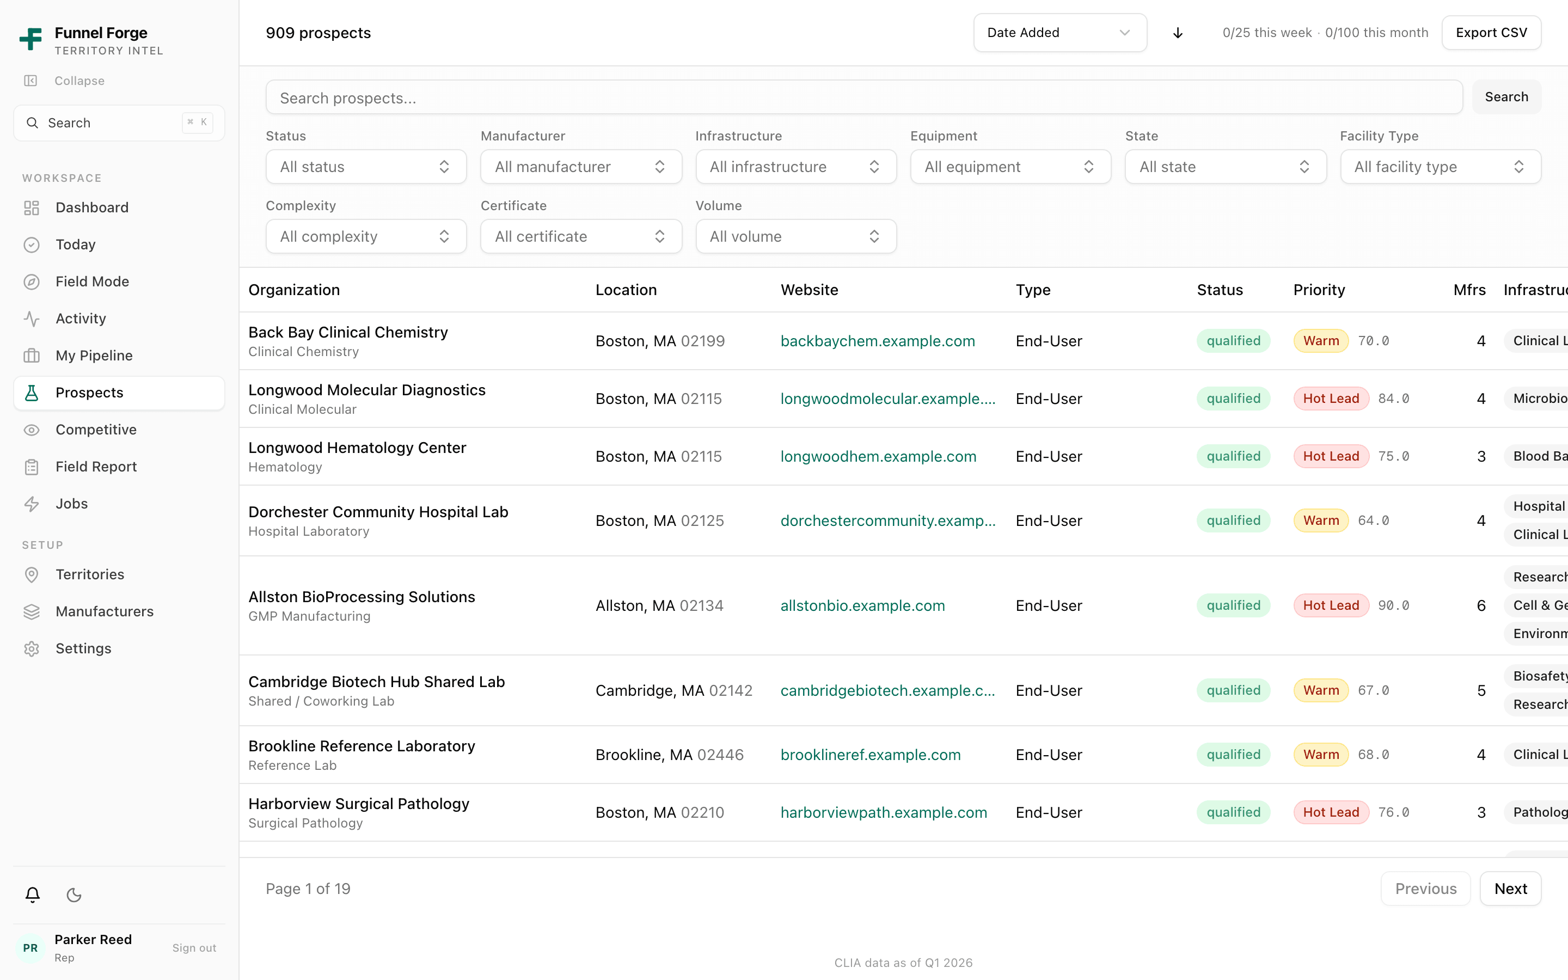Open harborviewpath.example.com link
This screenshot has width=1568, height=980.
[x=884, y=812]
